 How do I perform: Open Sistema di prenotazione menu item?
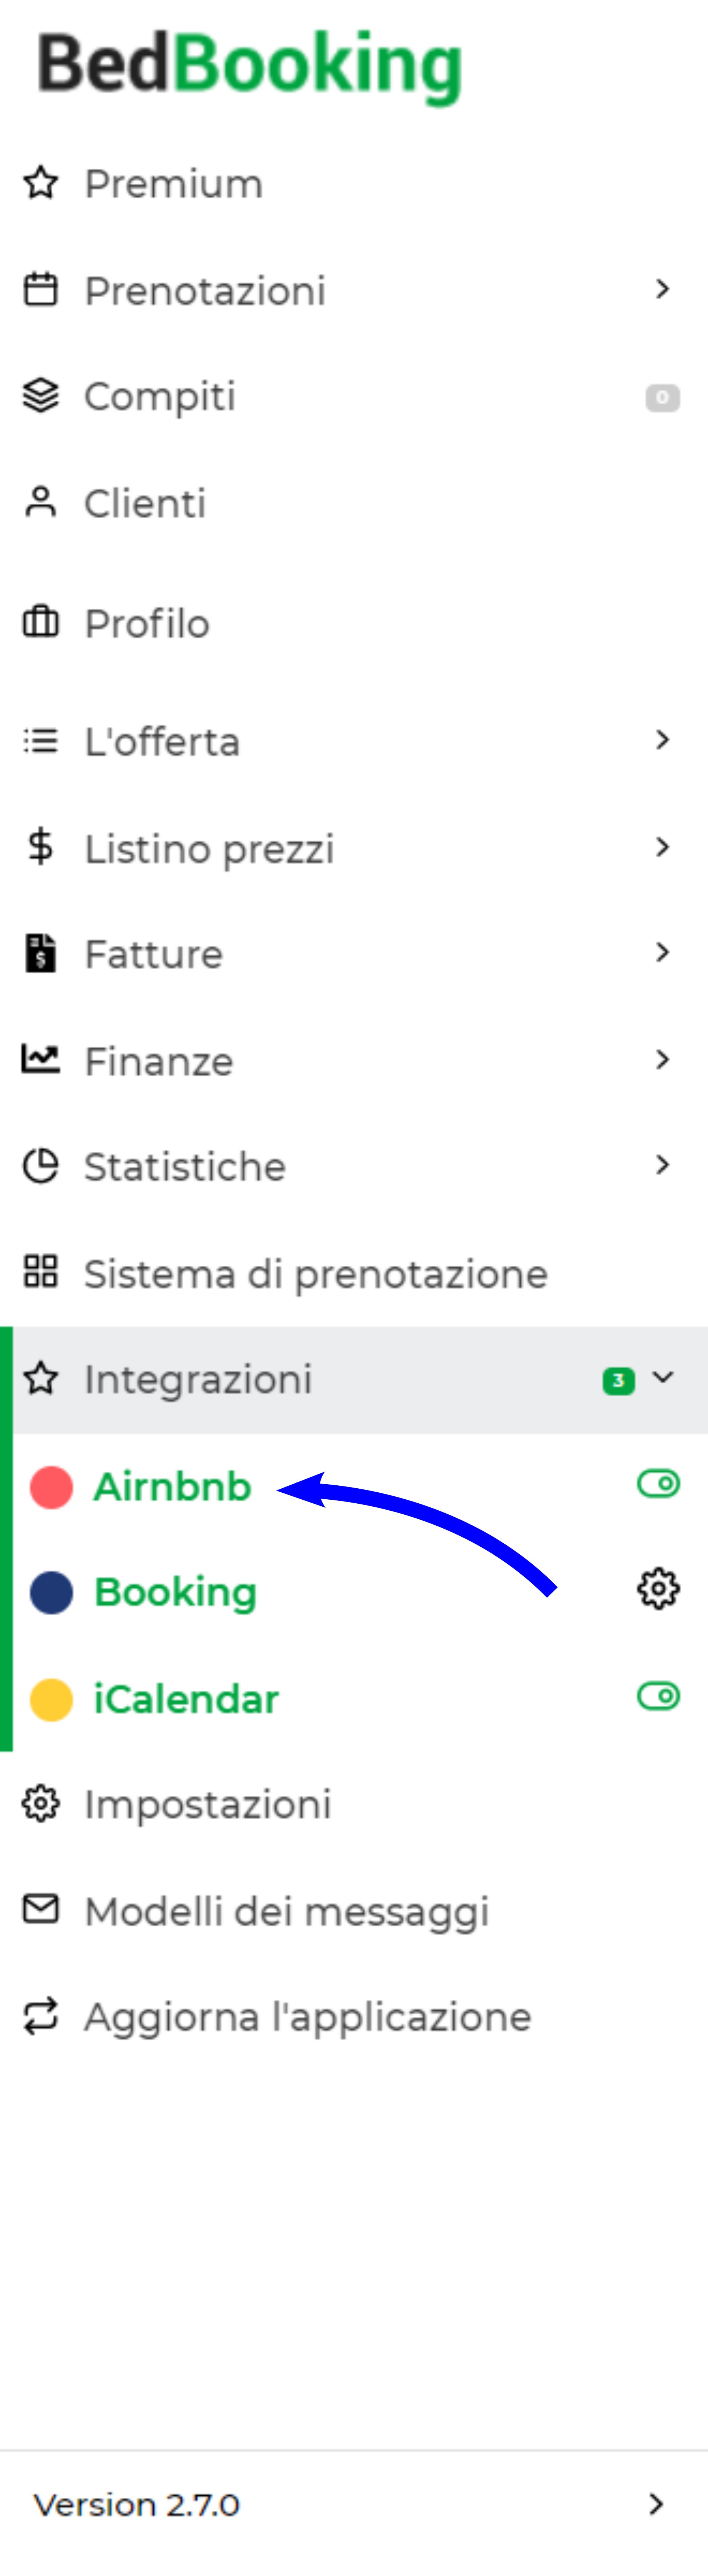click(x=354, y=1273)
